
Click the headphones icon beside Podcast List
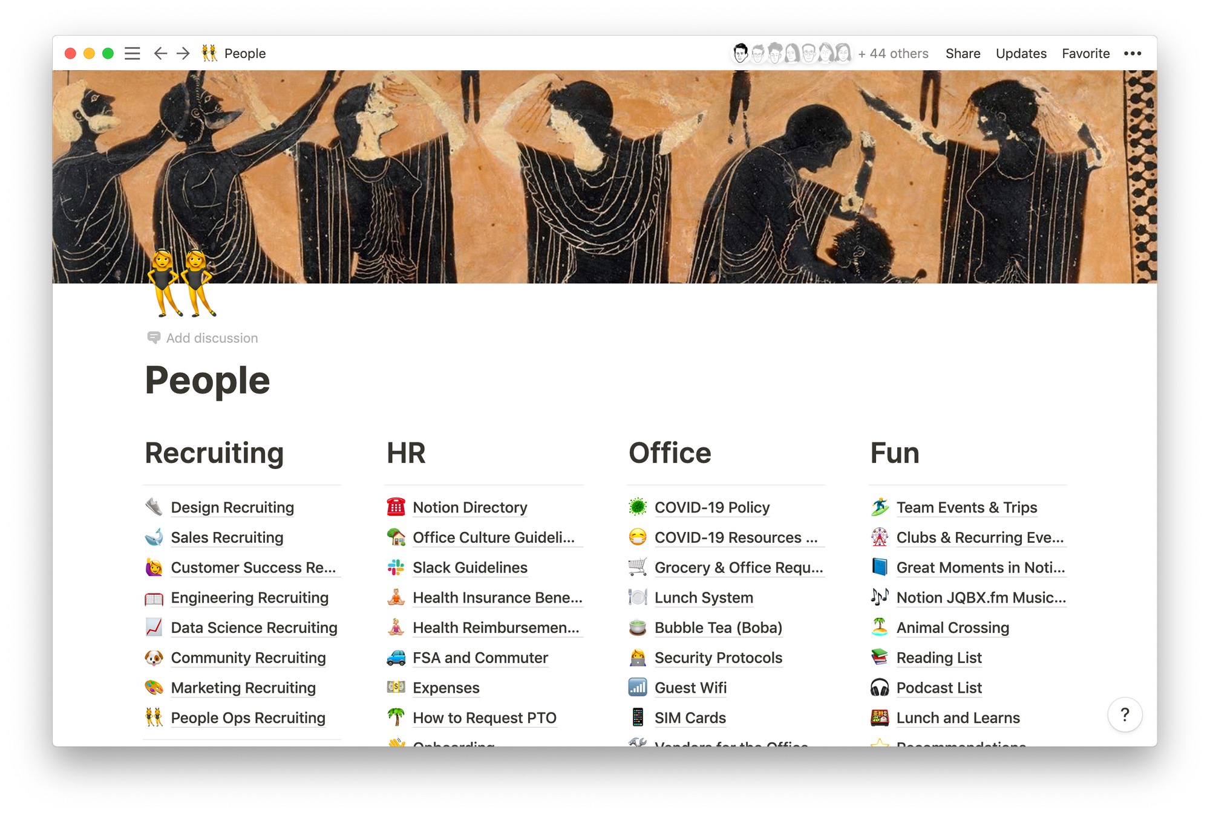[x=880, y=687]
